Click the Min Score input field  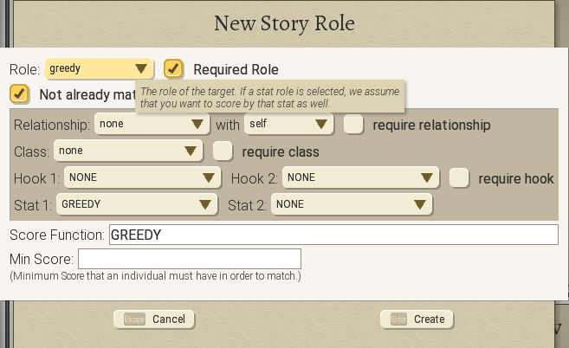[190, 259]
